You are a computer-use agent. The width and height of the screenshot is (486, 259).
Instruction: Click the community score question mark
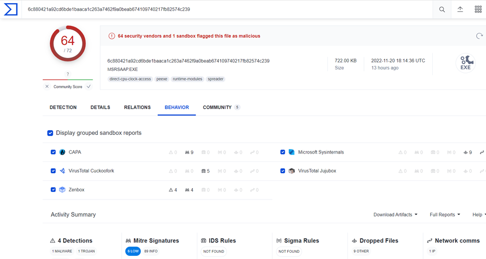pos(68,74)
